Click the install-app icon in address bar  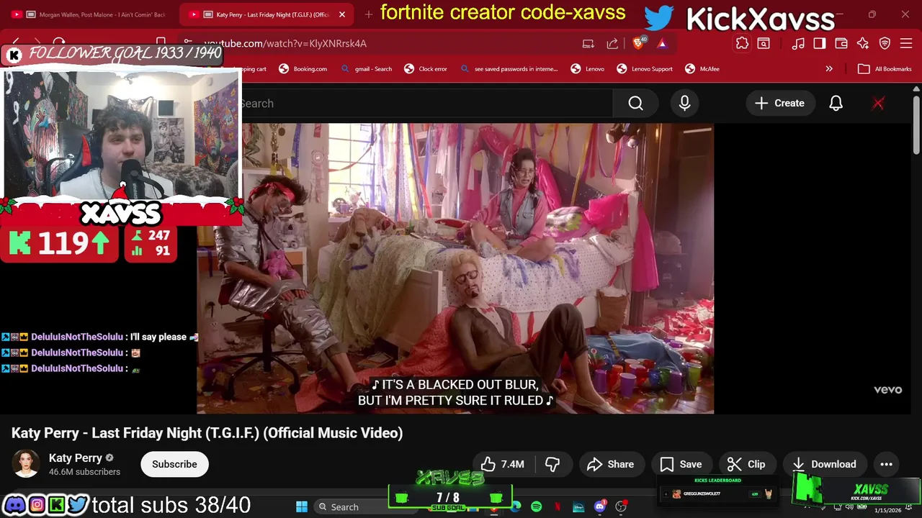point(588,43)
